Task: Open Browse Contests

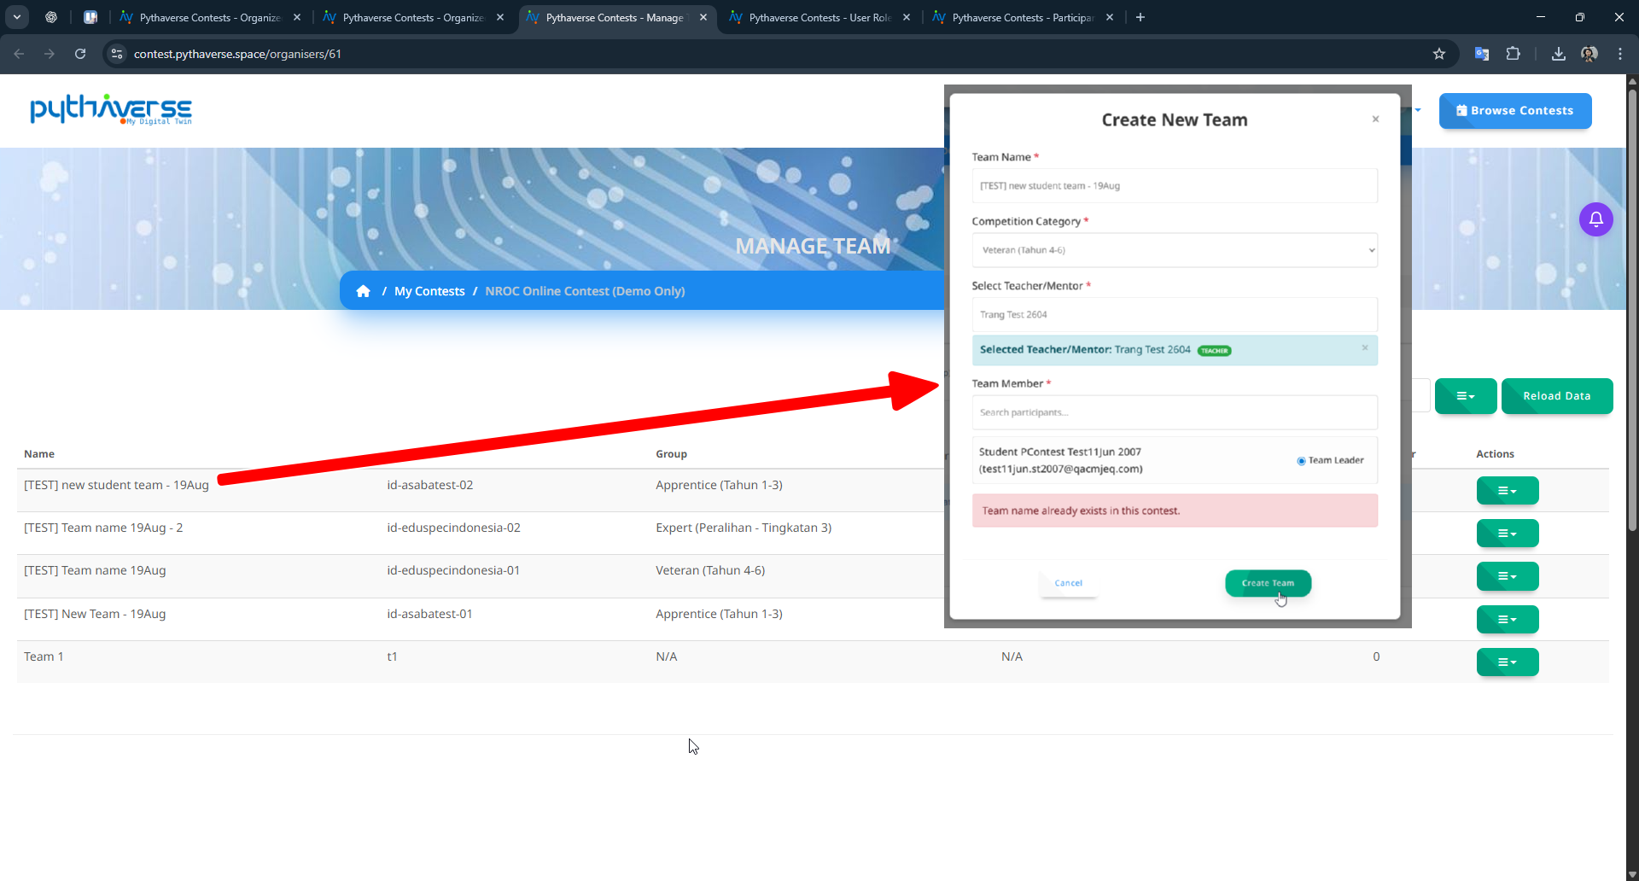Action: pos(1514,111)
